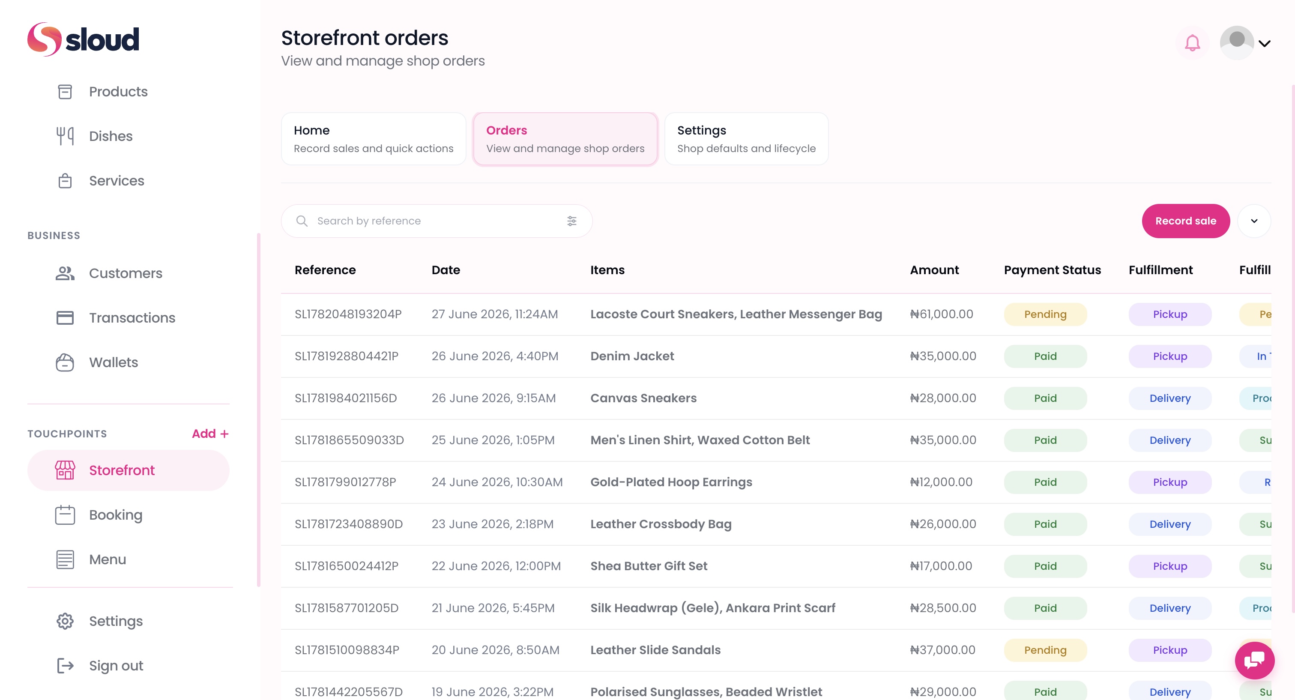Open order SL1781928804421P
This screenshot has height=700, width=1295.
tap(347, 356)
